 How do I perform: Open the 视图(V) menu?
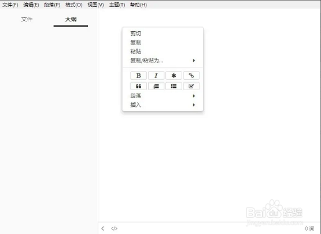(95, 5)
